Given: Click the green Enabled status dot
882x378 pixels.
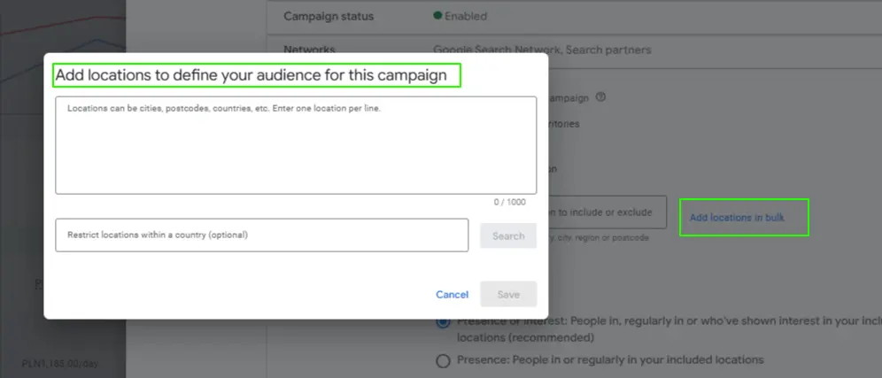Looking at the screenshot, I should click(x=437, y=16).
